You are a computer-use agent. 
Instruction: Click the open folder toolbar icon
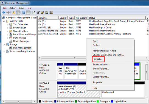point(42,13)
